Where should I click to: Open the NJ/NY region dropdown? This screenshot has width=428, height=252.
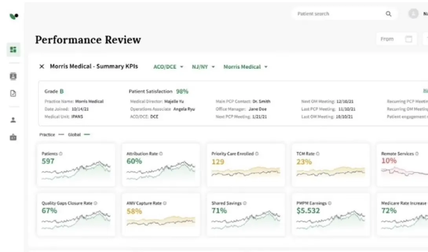click(203, 67)
